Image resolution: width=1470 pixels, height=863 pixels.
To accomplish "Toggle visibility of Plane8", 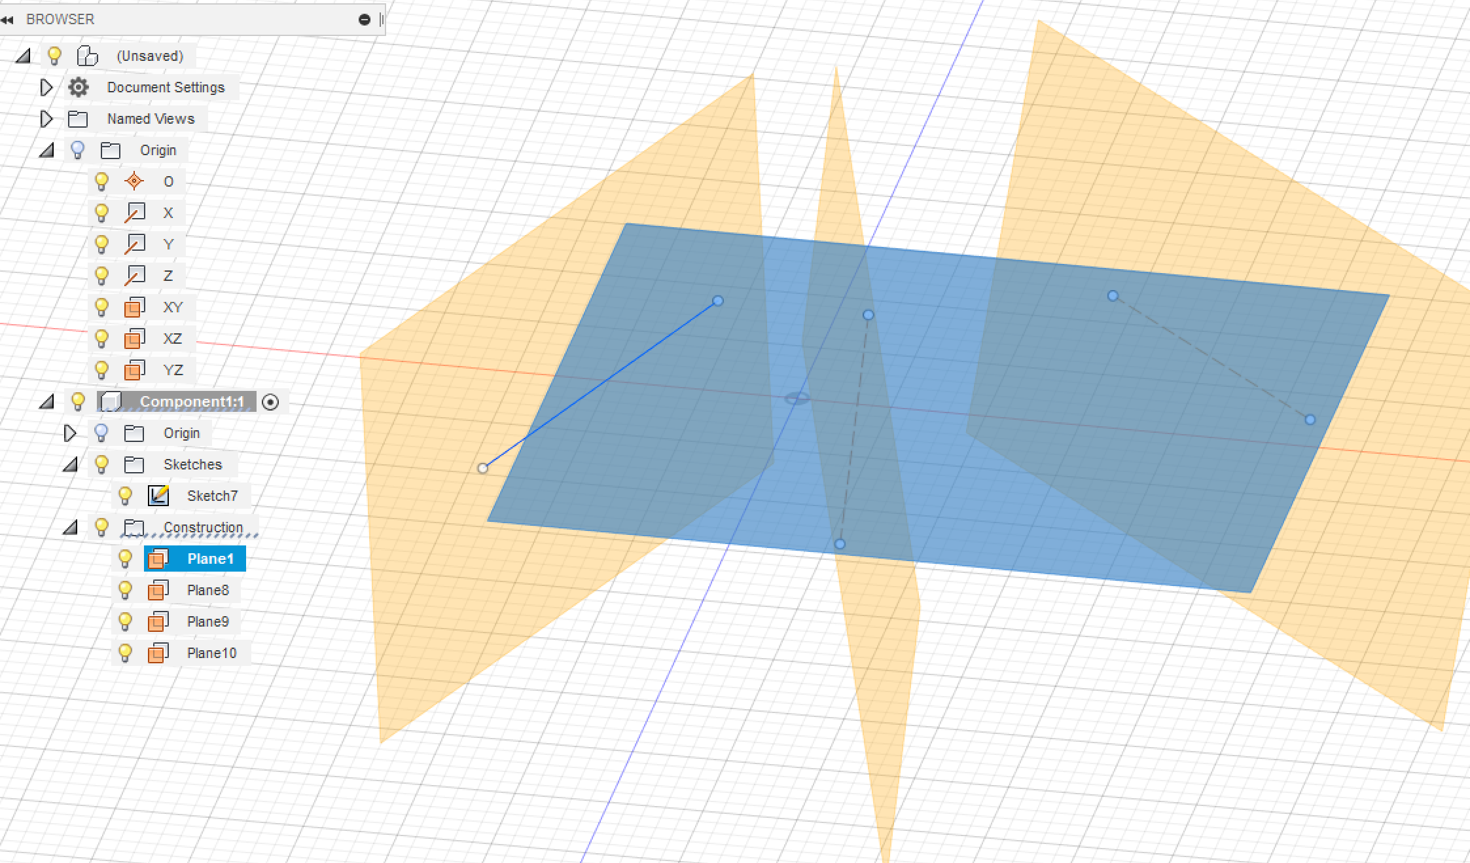I will [x=126, y=590].
